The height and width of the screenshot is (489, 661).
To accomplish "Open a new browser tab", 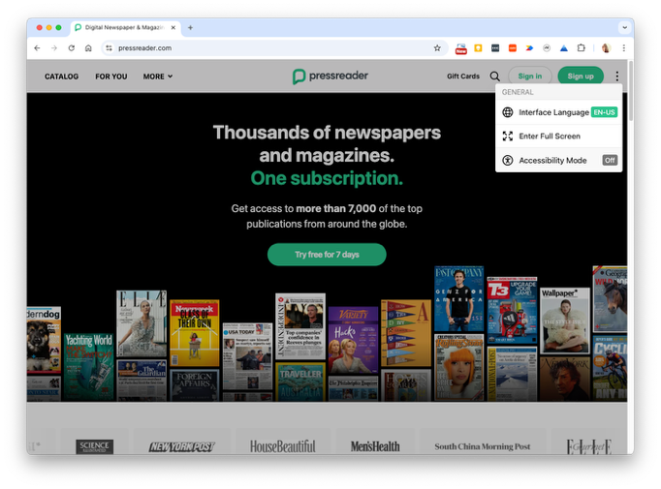I will pos(190,27).
